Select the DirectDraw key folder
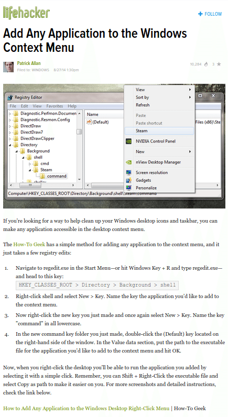 click(x=31, y=126)
